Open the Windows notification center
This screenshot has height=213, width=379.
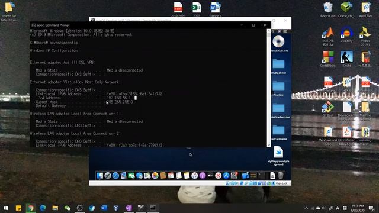[x=371, y=208]
